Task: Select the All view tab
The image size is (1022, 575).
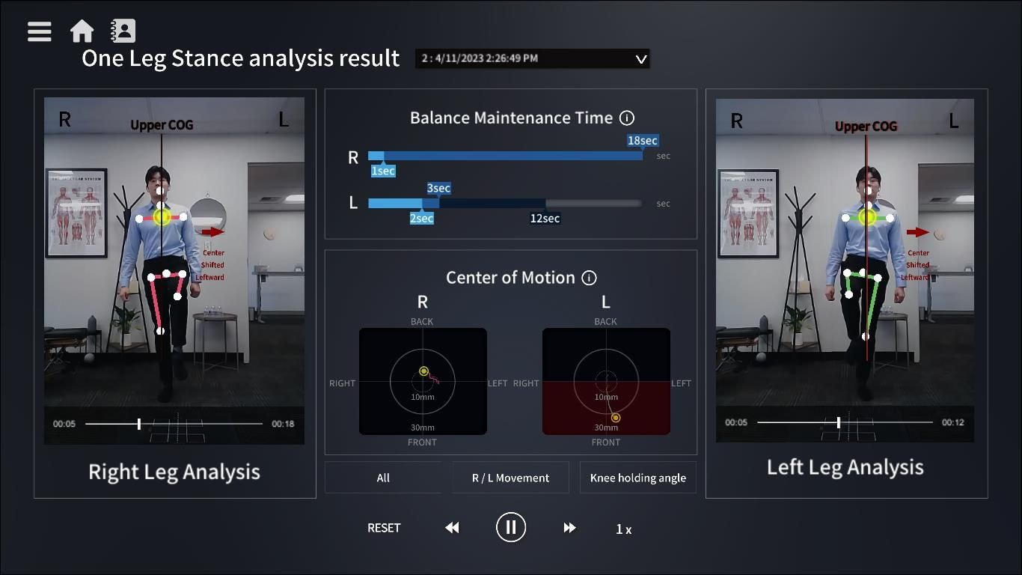Action: pyautogui.click(x=383, y=478)
